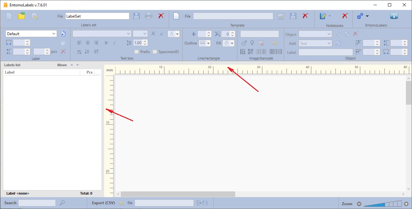Open the Notebooks edit icon
The width and height of the screenshot is (412, 209).
pyautogui.click(x=323, y=16)
